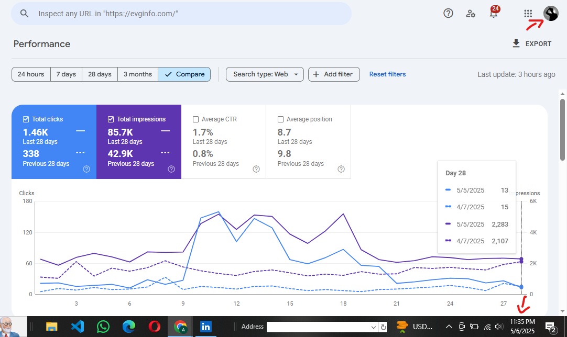Enable the Average CTR checkbox
Screen dimensions: 567x337
(x=195, y=119)
